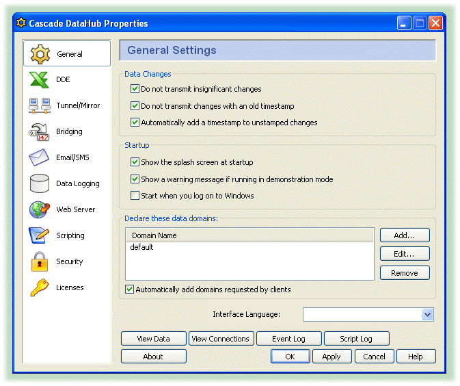
Task: Select Web Server label in sidebar
Action: 76,209
